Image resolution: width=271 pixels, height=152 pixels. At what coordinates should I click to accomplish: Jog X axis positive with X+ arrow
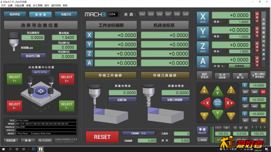point(230,103)
